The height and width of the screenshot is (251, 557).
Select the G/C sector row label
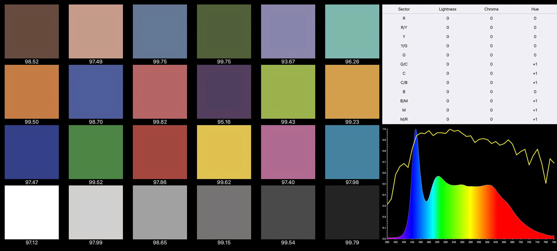[x=404, y=64]
